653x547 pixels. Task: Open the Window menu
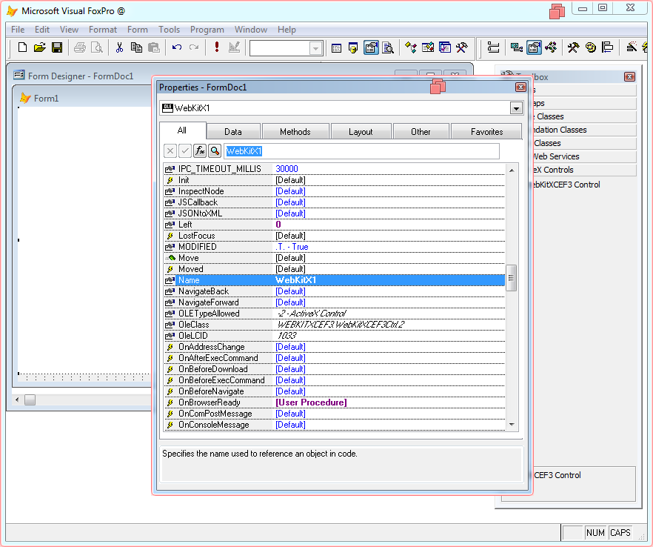tap(251, 30)
